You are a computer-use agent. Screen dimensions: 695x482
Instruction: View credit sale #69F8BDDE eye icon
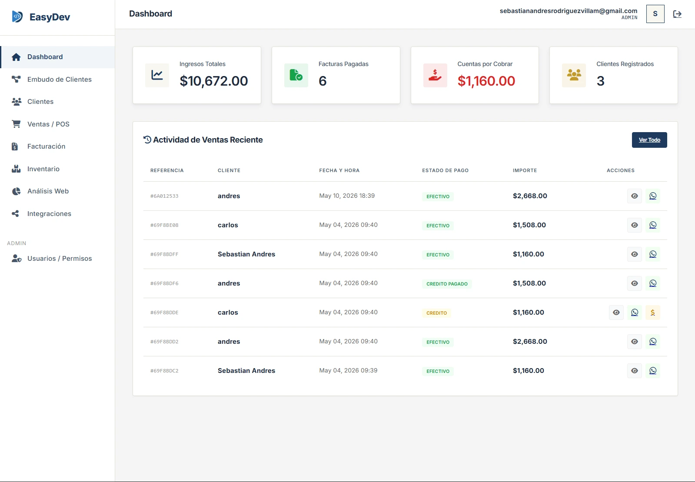pyautogui.click(x=616, y=312)
